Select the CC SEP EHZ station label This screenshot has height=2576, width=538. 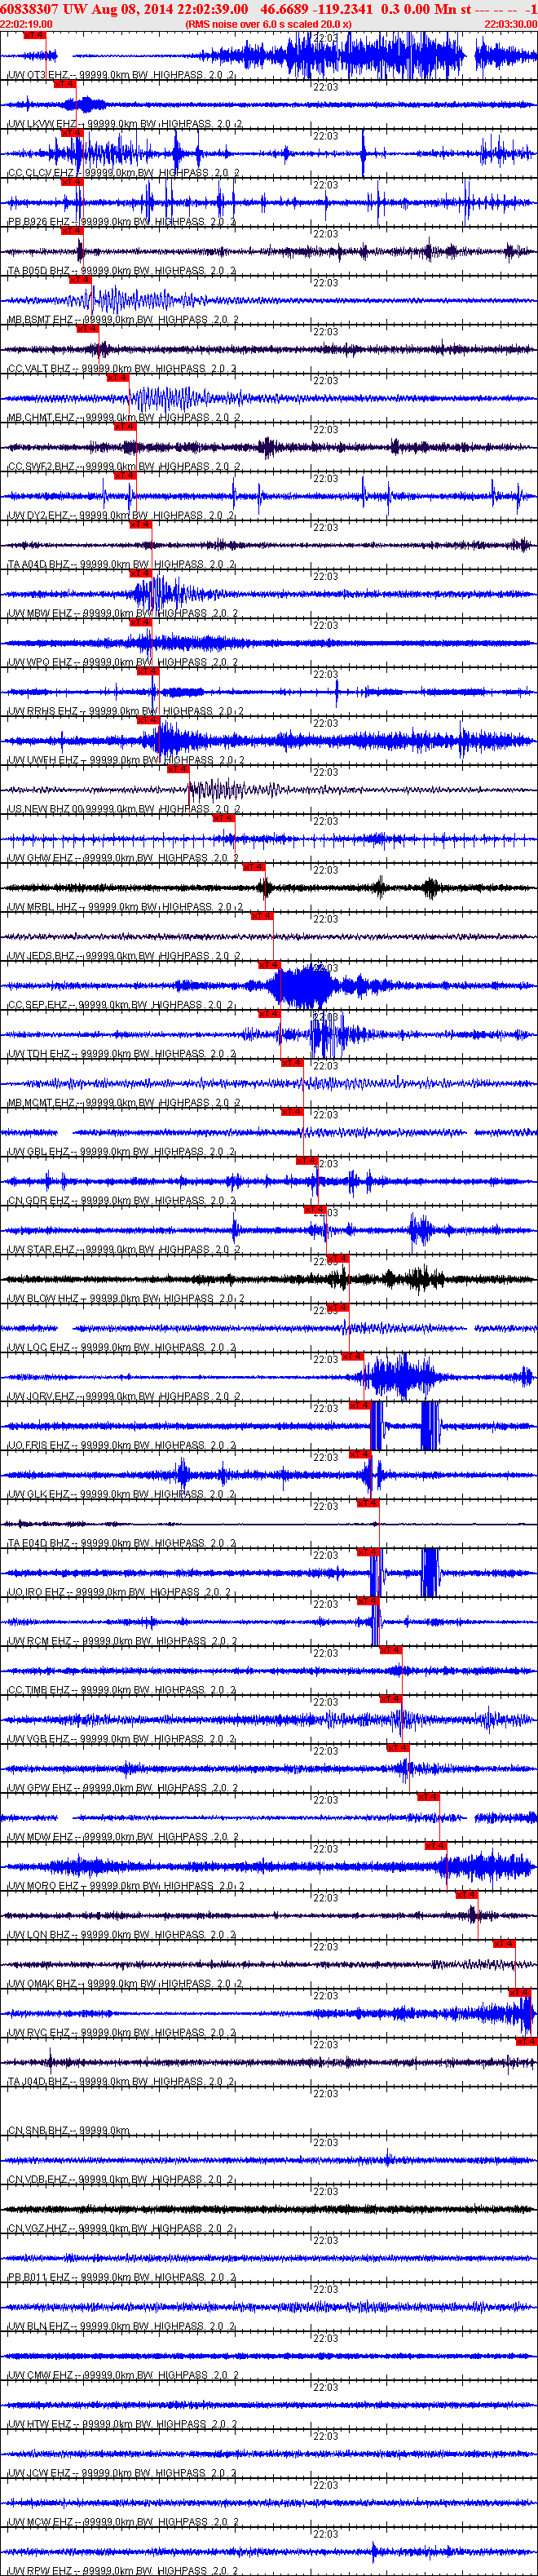[x=121, y=1005]
